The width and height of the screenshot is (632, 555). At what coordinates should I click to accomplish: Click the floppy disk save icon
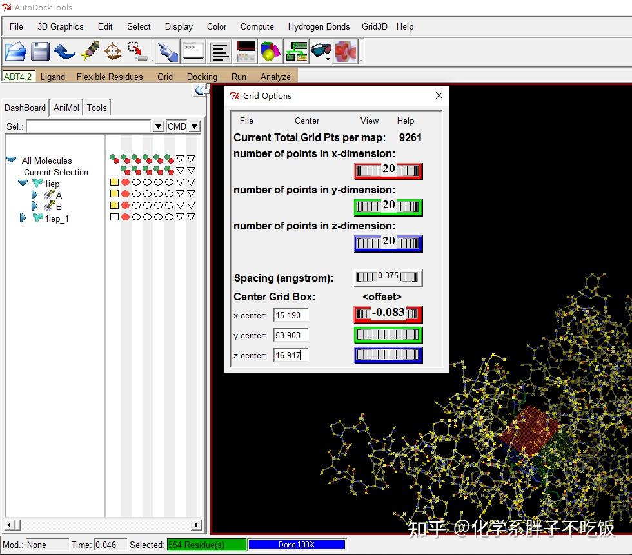tap(40, 51)
